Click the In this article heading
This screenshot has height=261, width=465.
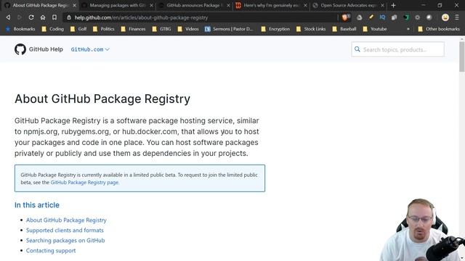tap(37, 205)
